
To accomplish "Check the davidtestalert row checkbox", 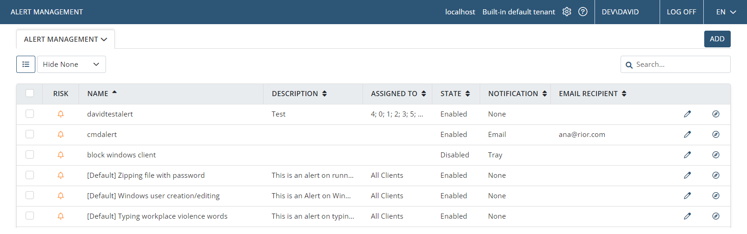I will [30, 114].
